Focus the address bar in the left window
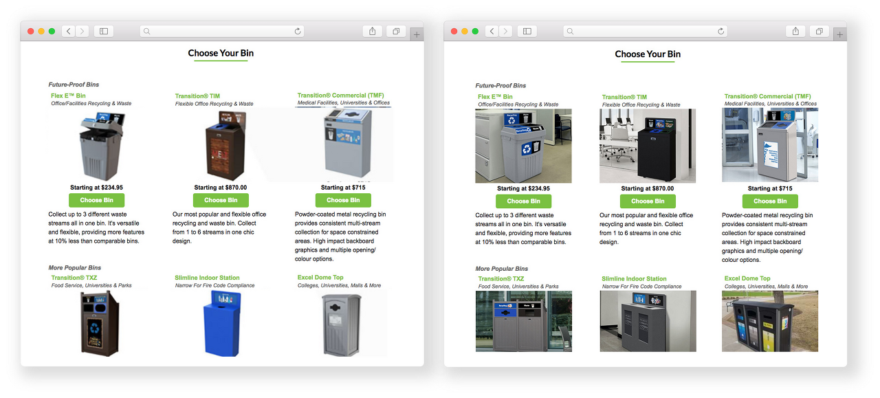 click(222, 31)
